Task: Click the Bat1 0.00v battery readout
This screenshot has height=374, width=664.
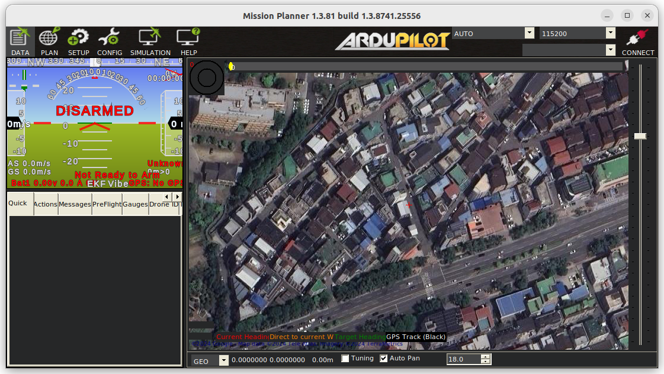Action: pyautogui.click(x=47, y=183)
